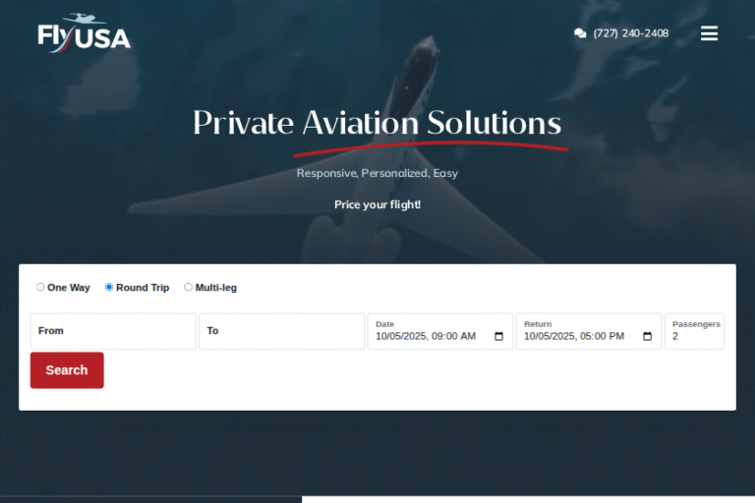Select the Multi-leg radio option
The height and width of the screenshot is (503, 755).
[x=189, y=287]
